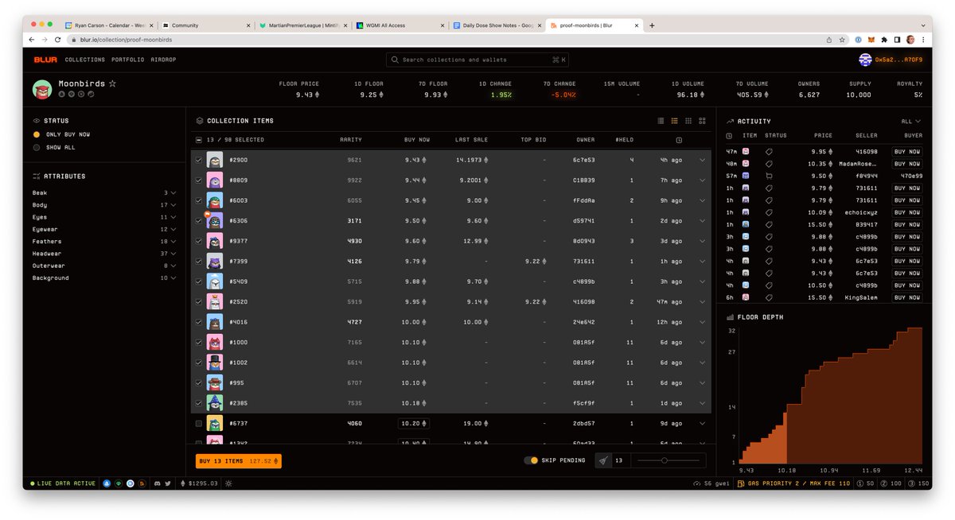This screenshot has height=520, width=955.
Task: Select the detailed list view icon
Action: coord(674,121)
